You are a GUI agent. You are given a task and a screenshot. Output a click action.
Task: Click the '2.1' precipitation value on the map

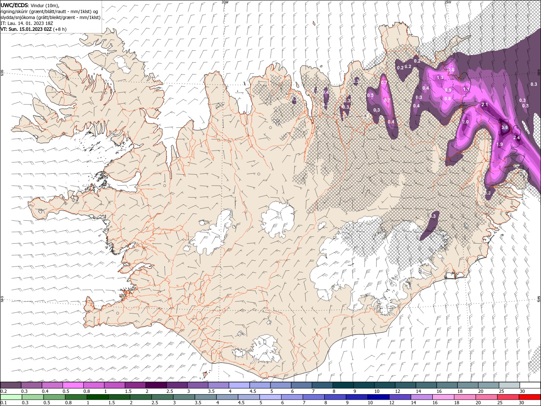tap(485, 104)
